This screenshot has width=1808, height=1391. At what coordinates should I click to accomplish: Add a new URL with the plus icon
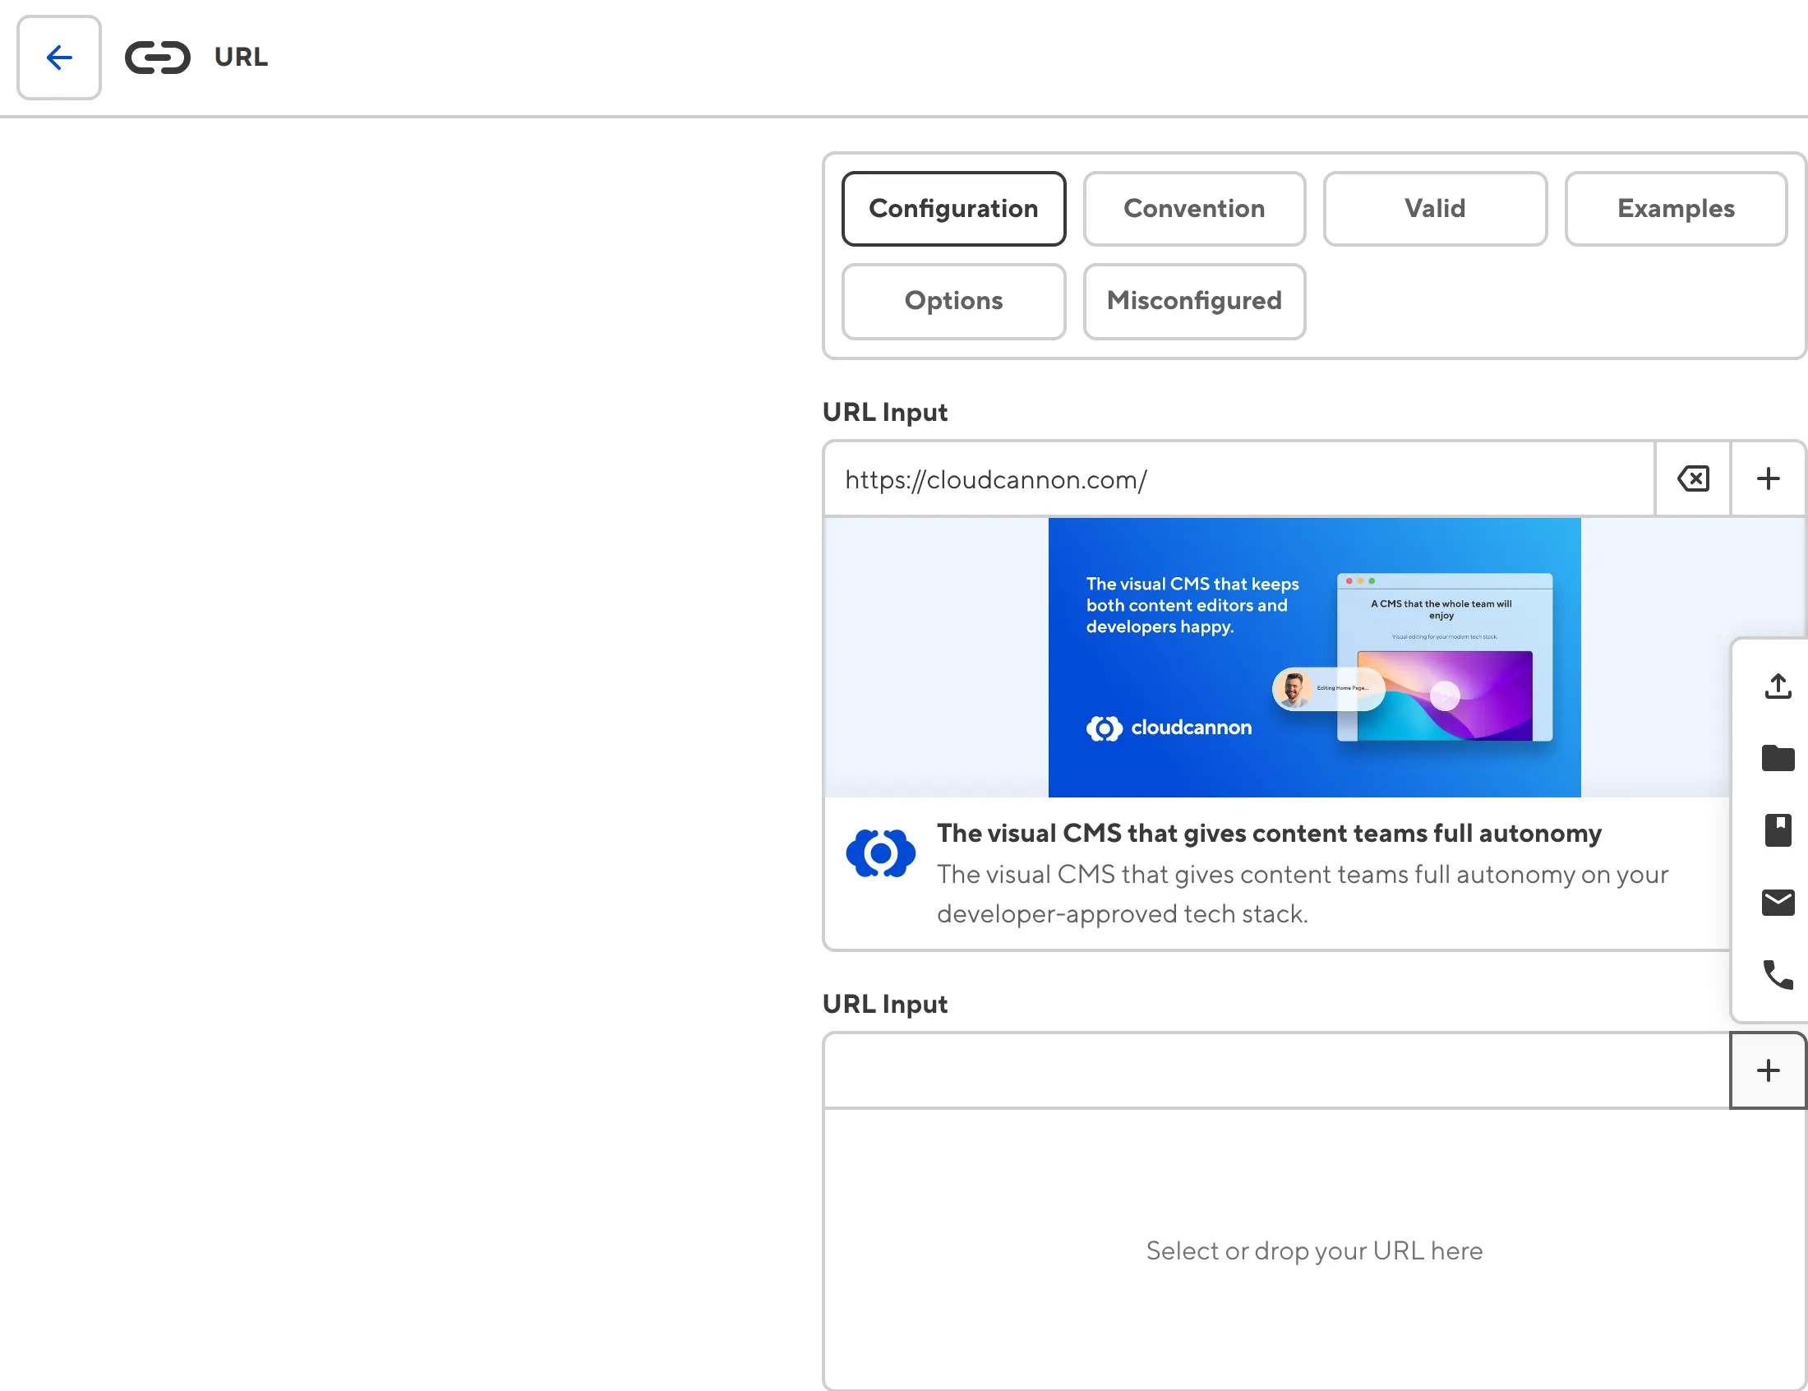point(1768,478)
